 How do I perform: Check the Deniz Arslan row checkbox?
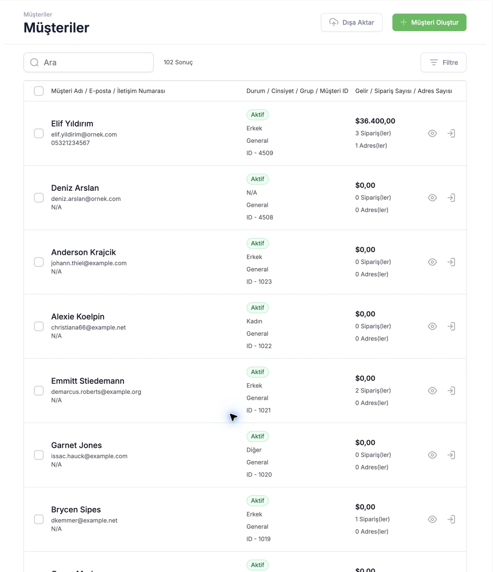[39, 198]
